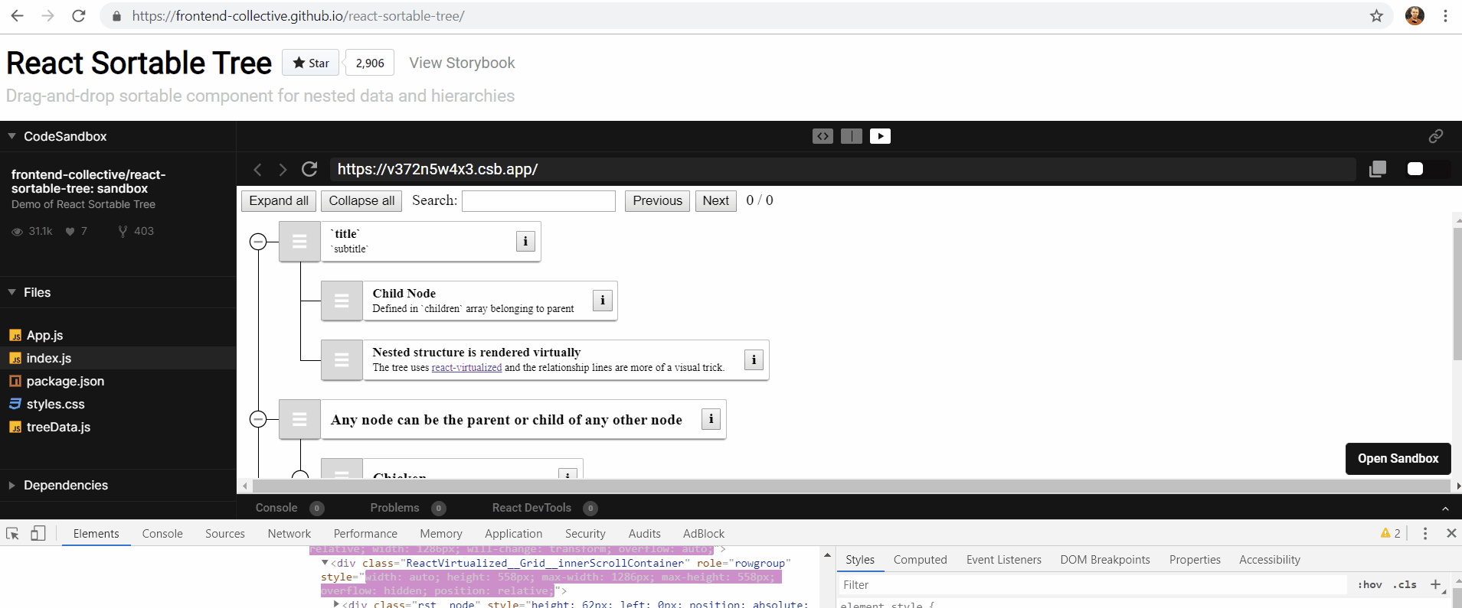Refresh the sandbox preview
The image size is (1462, 608).
point(309,169)
